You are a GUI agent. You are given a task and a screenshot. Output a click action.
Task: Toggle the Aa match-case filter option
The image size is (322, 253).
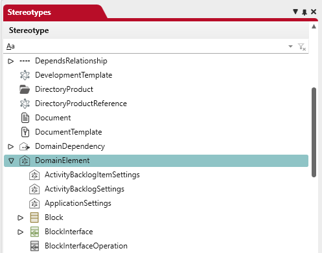point(10,46)
